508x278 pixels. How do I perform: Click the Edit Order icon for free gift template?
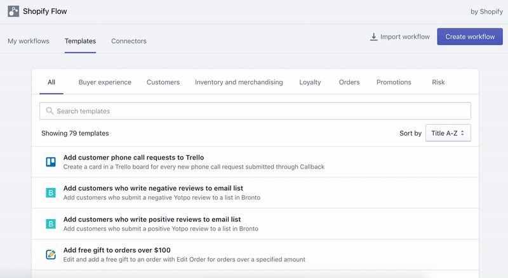[51, 255]
